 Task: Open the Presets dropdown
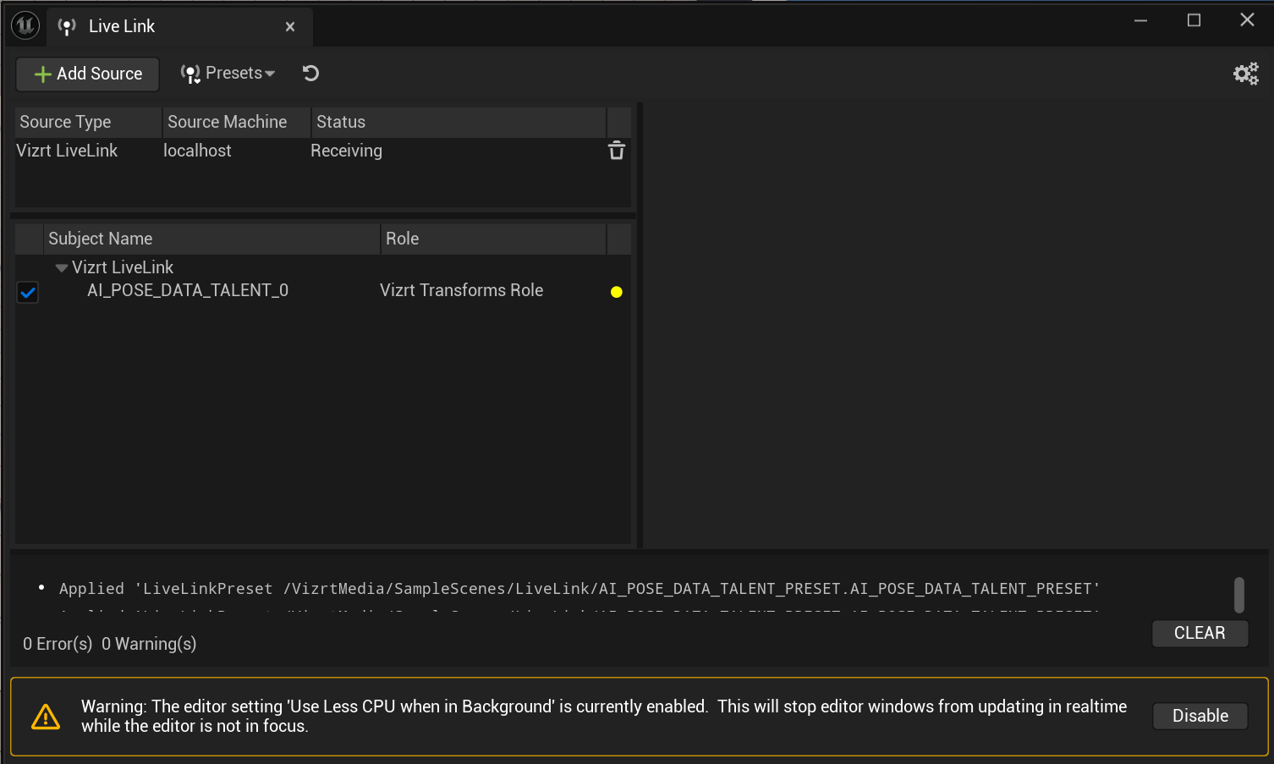click(x=228, y=74)
